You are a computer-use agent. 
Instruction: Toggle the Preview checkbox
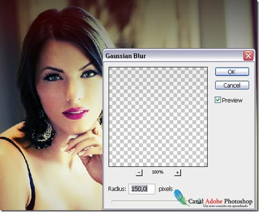(x=218, y=100)
